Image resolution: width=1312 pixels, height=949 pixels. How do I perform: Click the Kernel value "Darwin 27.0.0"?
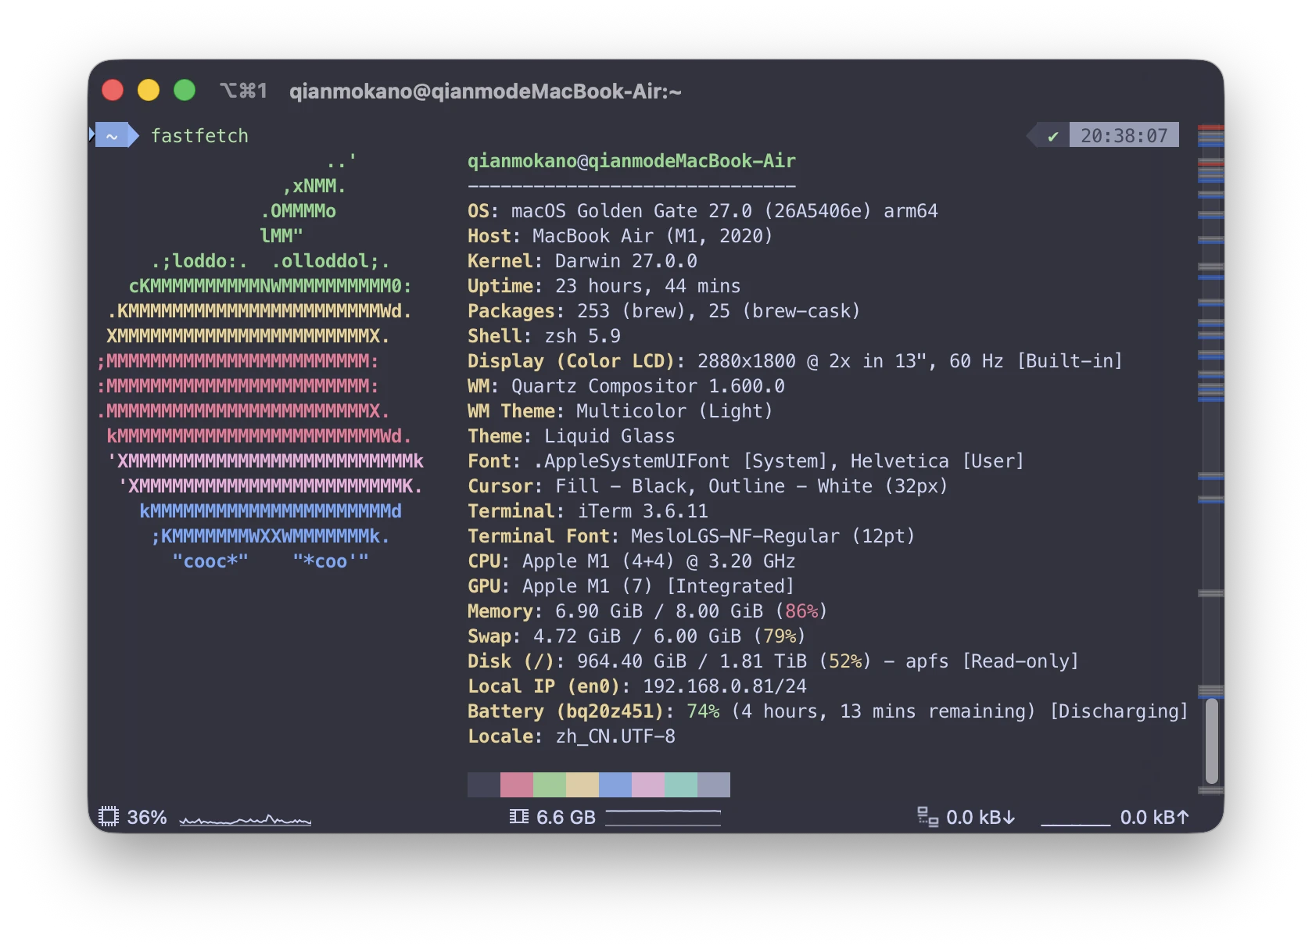[626, 261]
